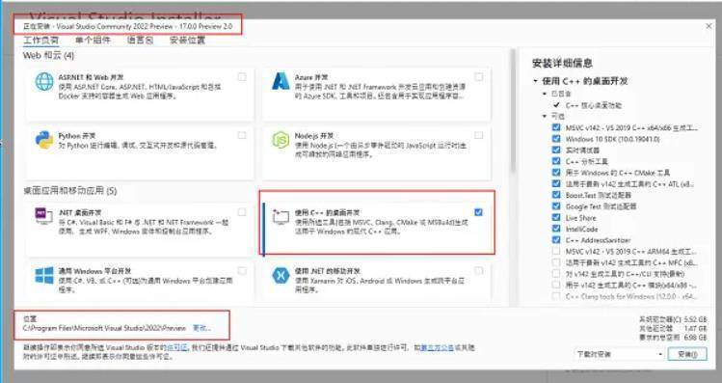Check the .NET mobile development workload box

479,270
